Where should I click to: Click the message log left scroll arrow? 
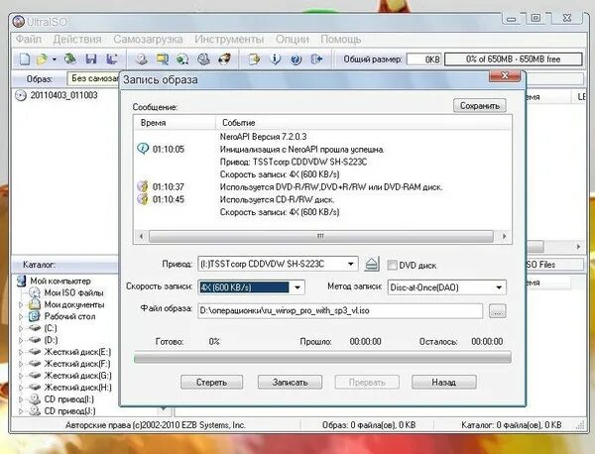(141, 236)
